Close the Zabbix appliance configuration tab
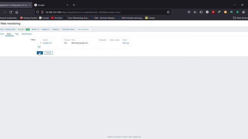The width and height of the screenshot is (248, 139). (29, 5)
